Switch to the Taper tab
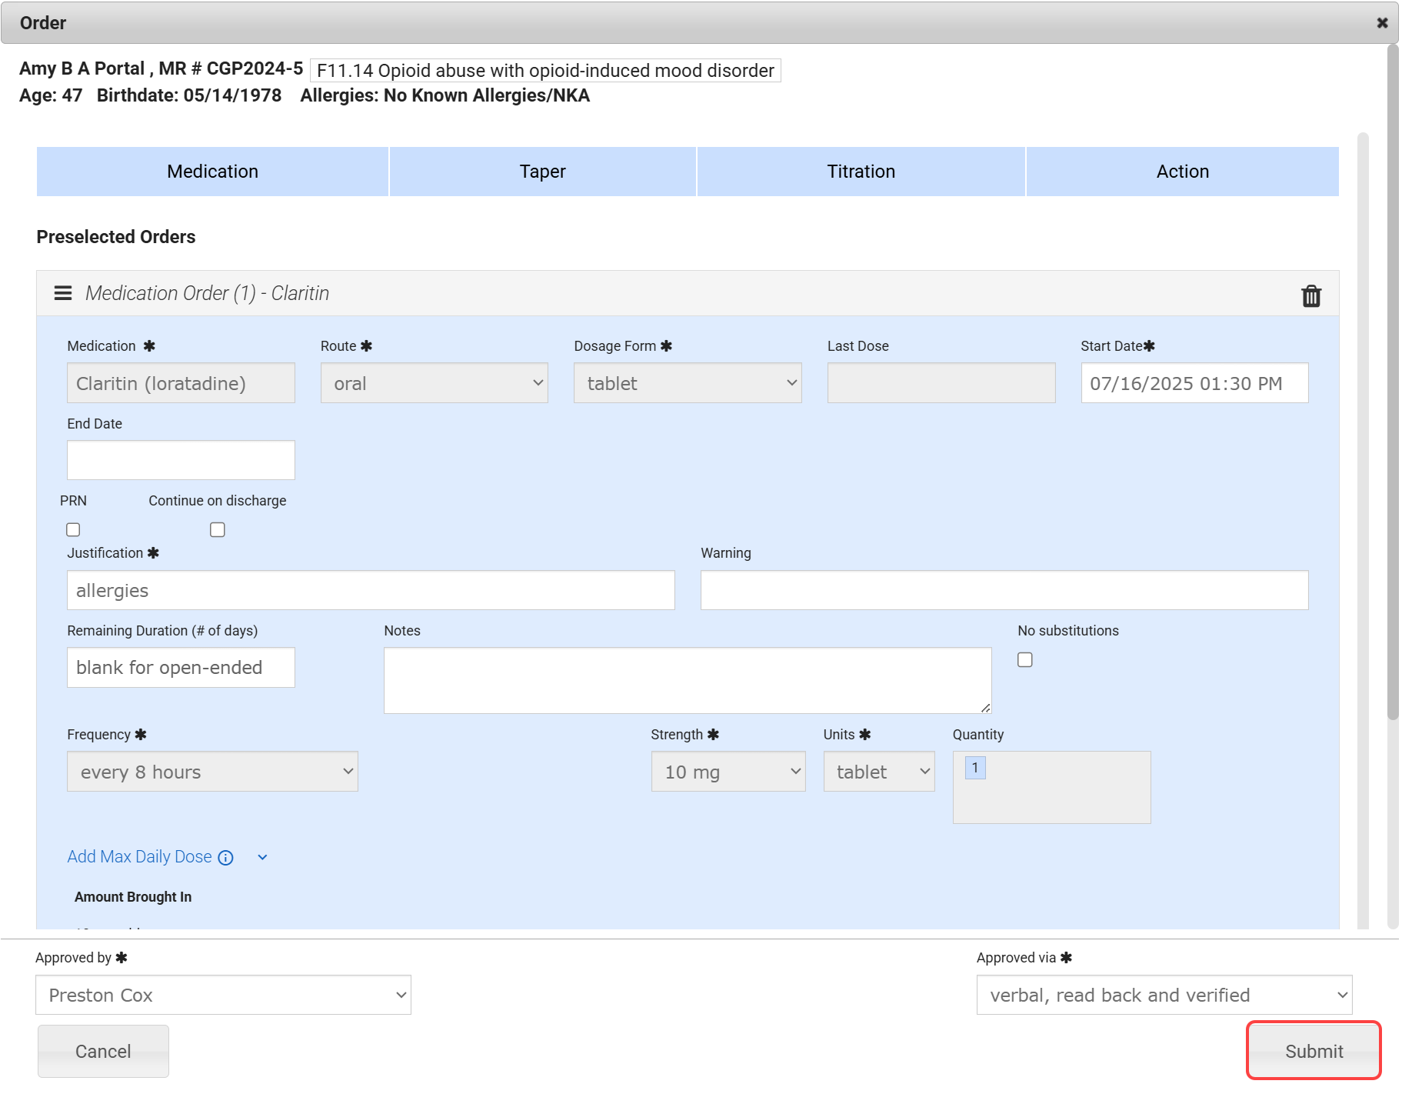The image size is (1402, 1094). click(x=542, y=172)
